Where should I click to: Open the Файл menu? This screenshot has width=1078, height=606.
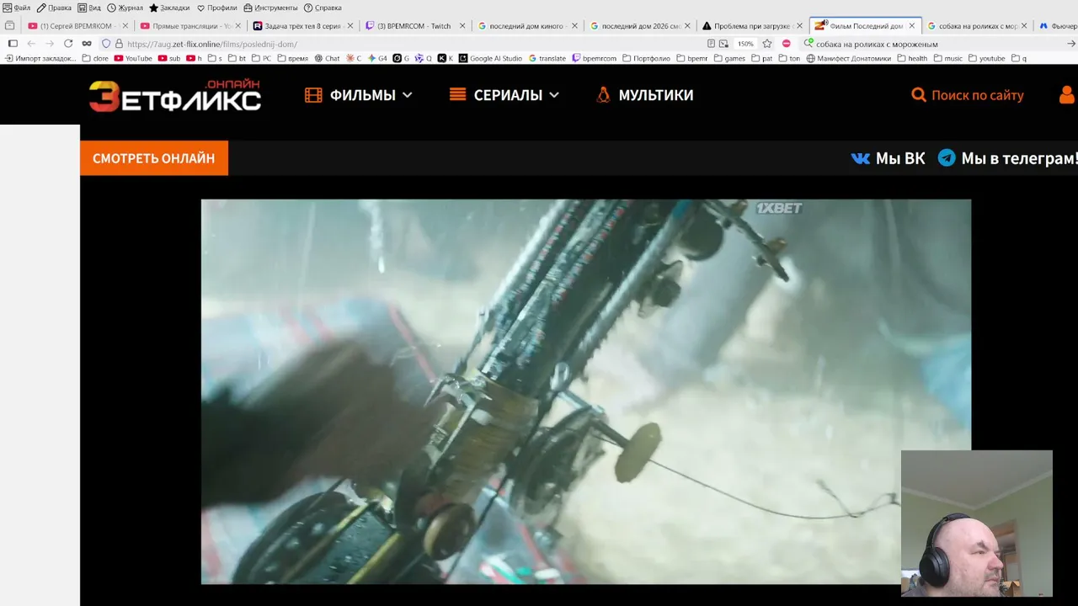click(x=17, y=8)
